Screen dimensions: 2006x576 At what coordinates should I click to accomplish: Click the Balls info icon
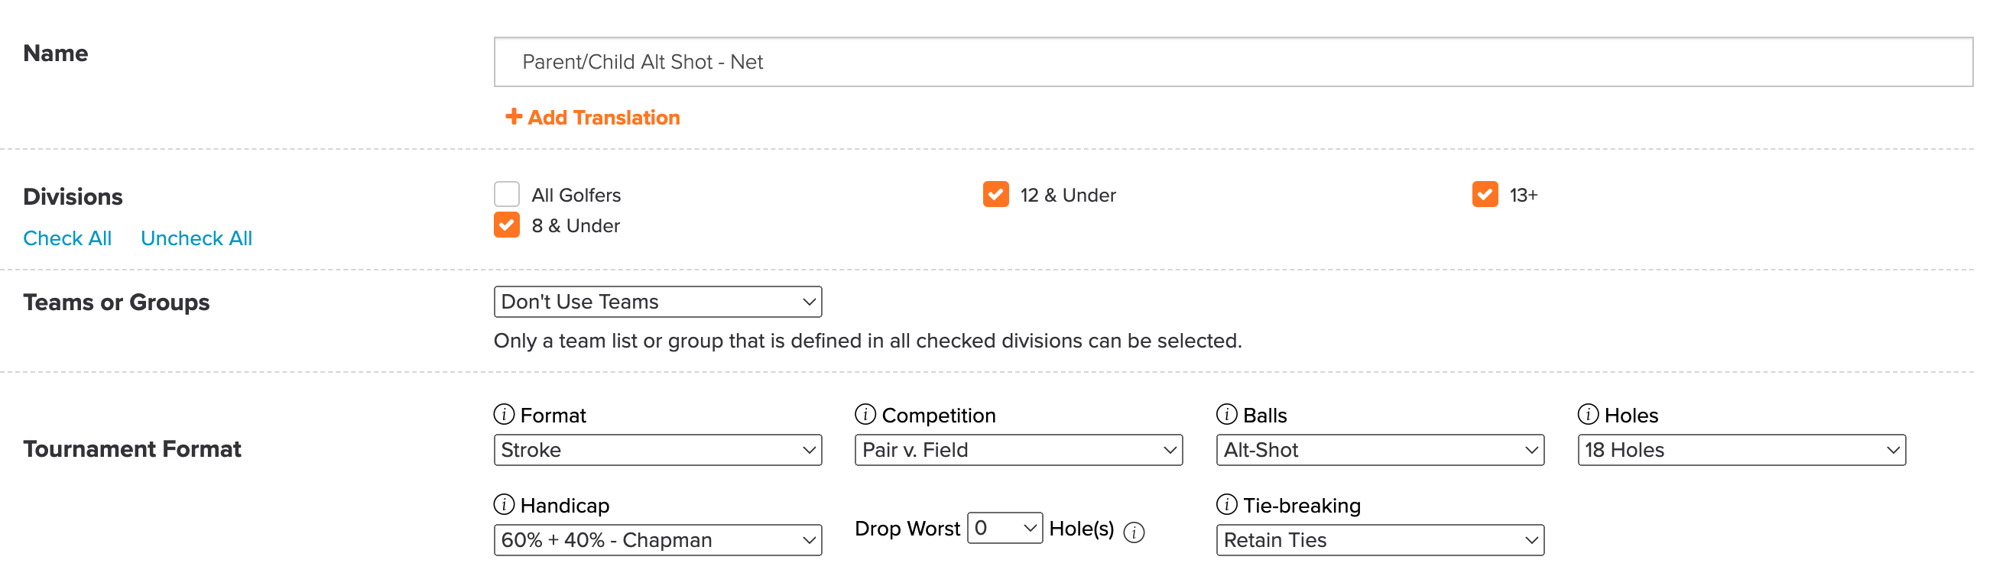[x=1226, y=414]
